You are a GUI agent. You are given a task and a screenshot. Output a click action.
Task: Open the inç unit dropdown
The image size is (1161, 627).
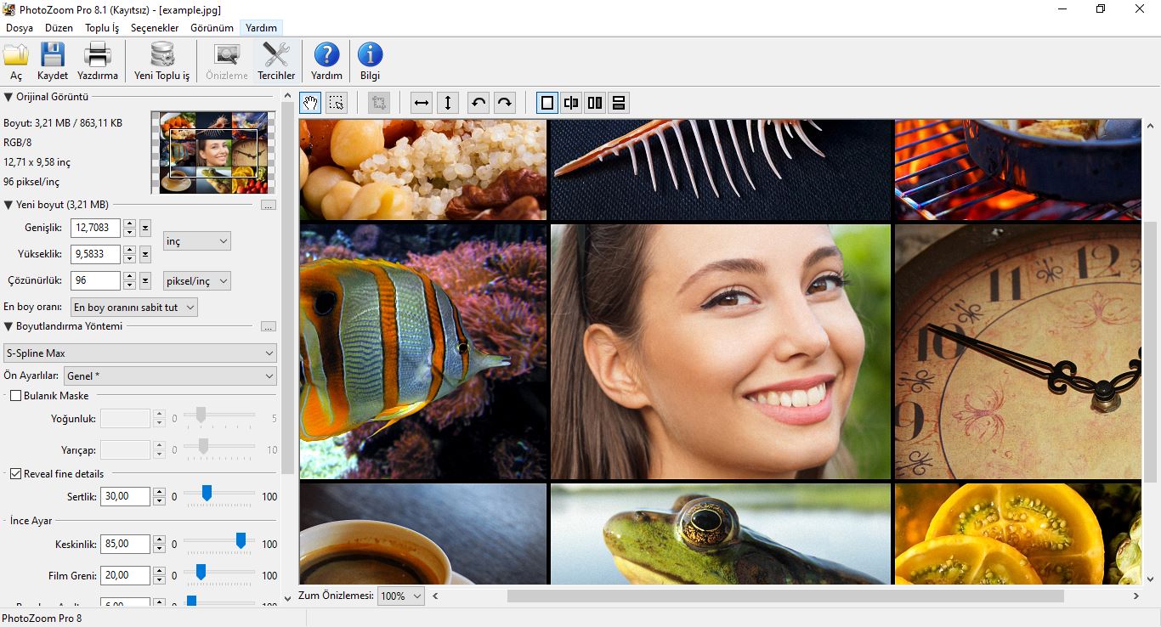click(x=196, y=241)
